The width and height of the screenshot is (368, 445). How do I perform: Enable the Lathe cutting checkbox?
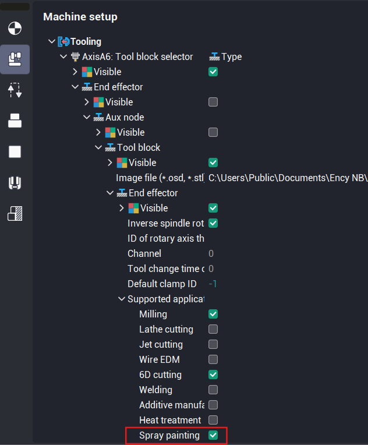213,330
